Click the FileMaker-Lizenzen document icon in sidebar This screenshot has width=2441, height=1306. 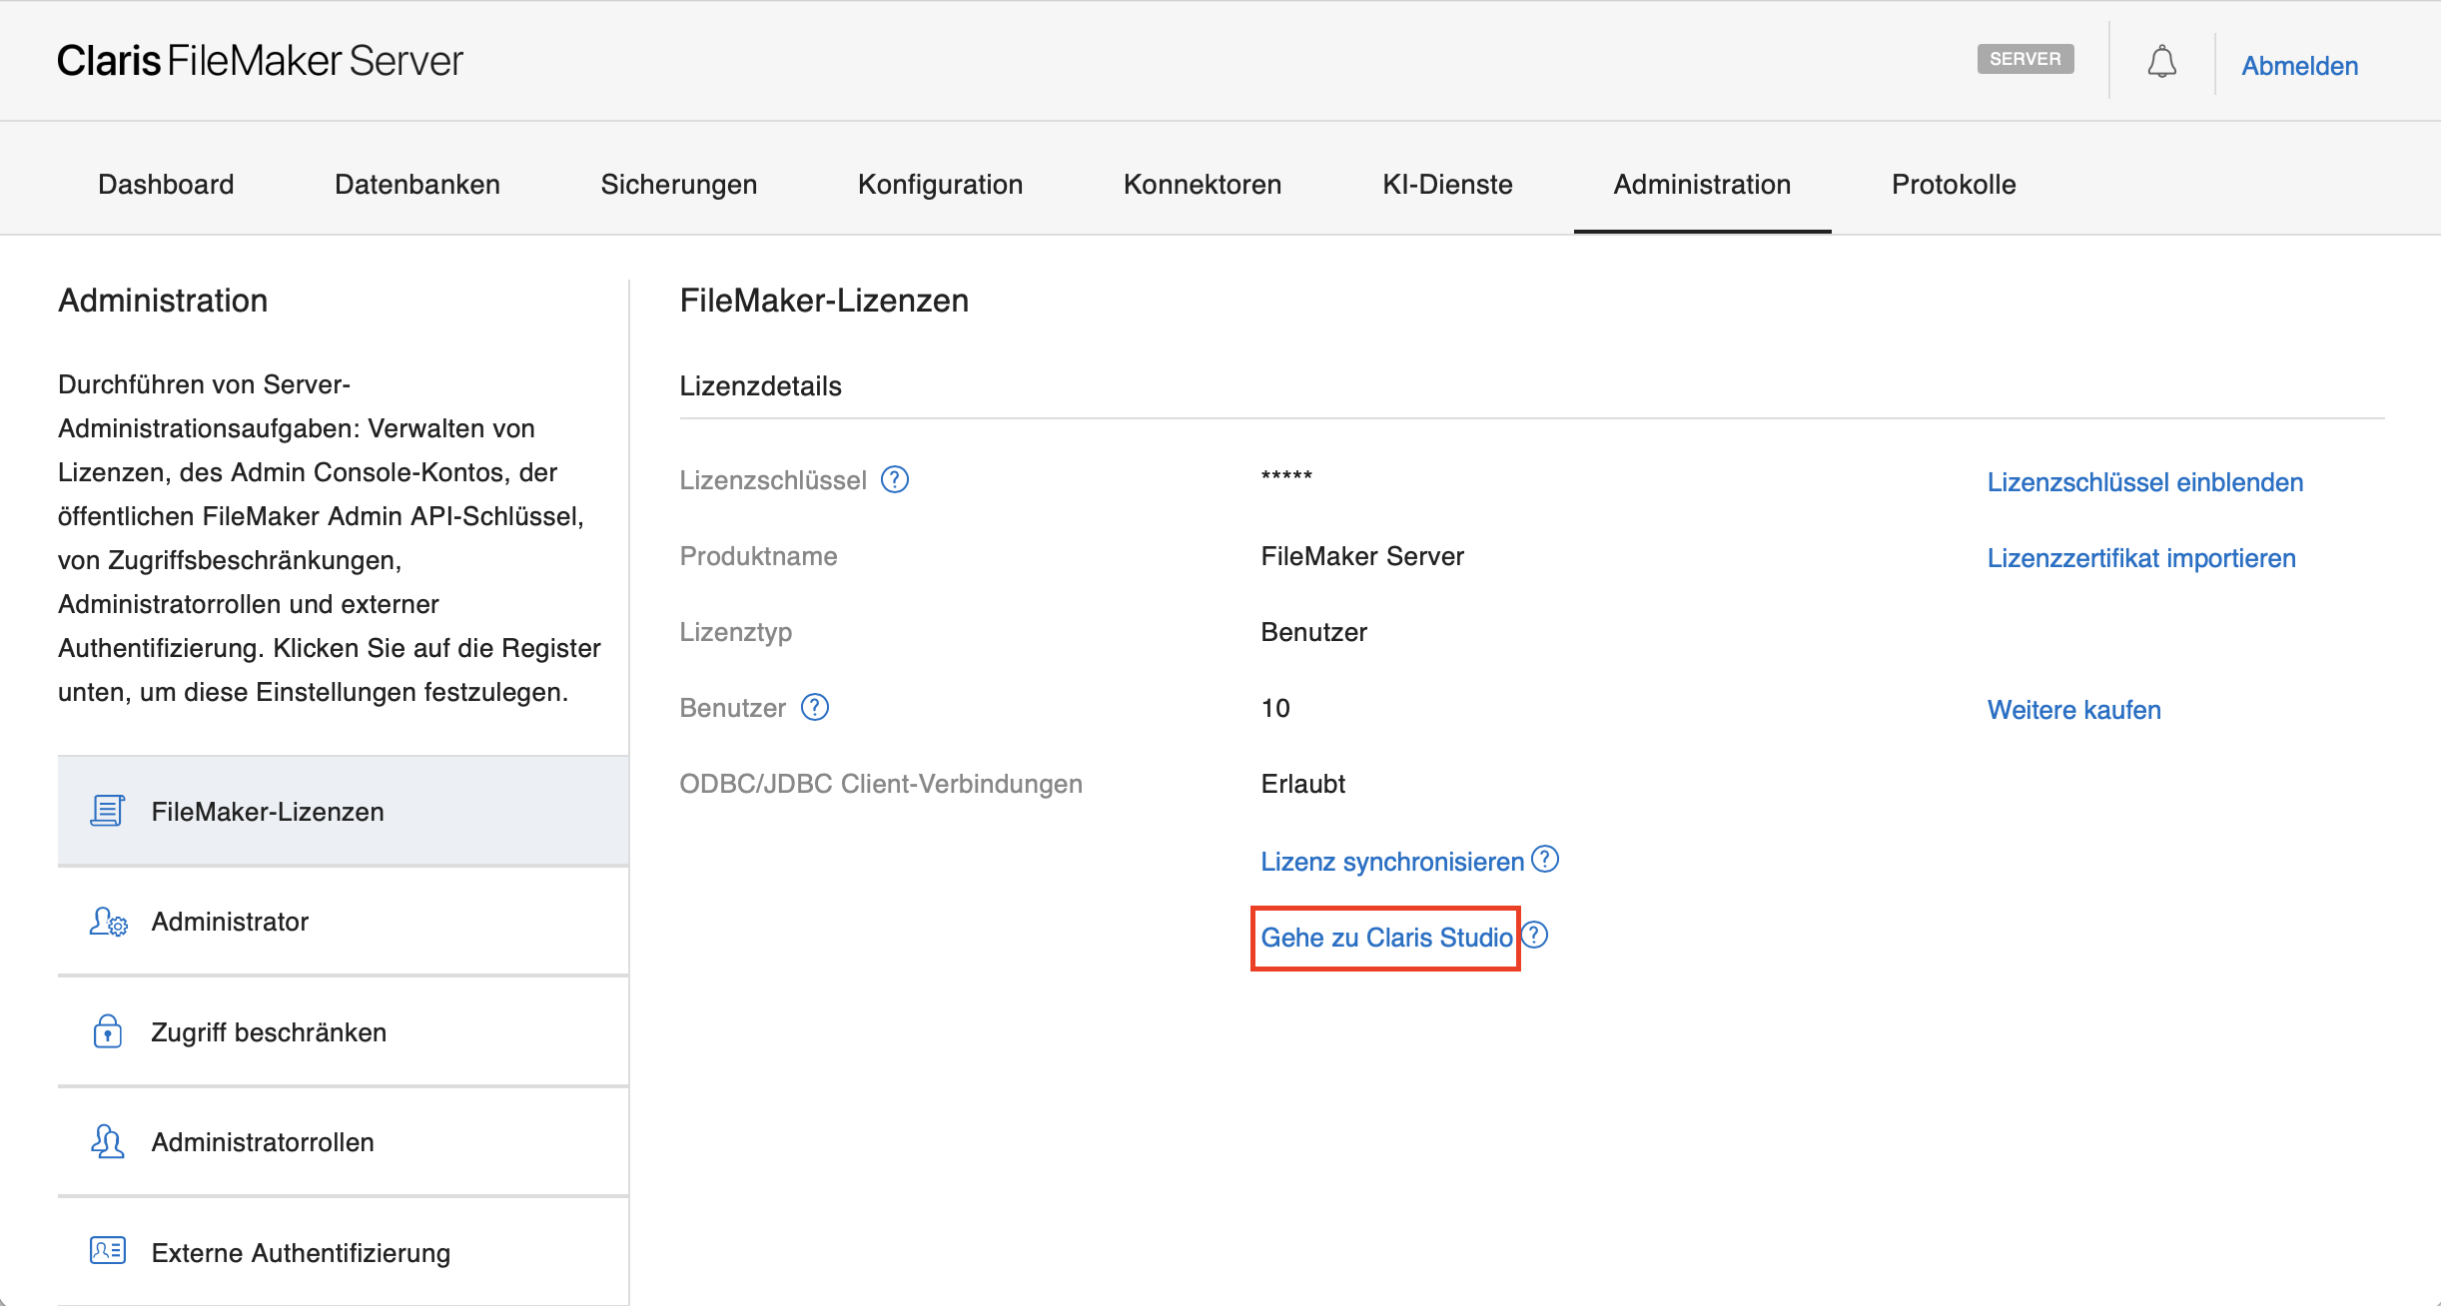click(x=108, y=811)
